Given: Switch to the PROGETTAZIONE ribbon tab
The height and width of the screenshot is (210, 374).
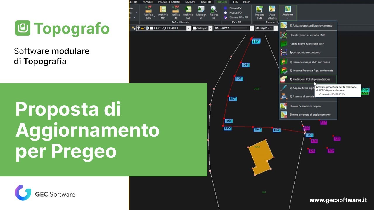Looking at the screenshot, I should click(169, 2).
